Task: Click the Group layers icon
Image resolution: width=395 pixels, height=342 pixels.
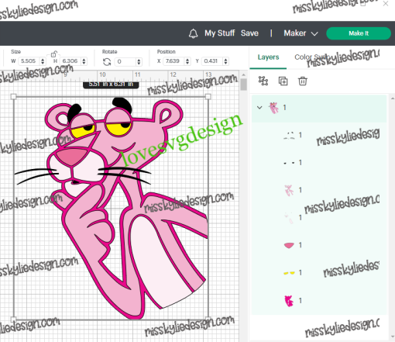Action: 263,81
